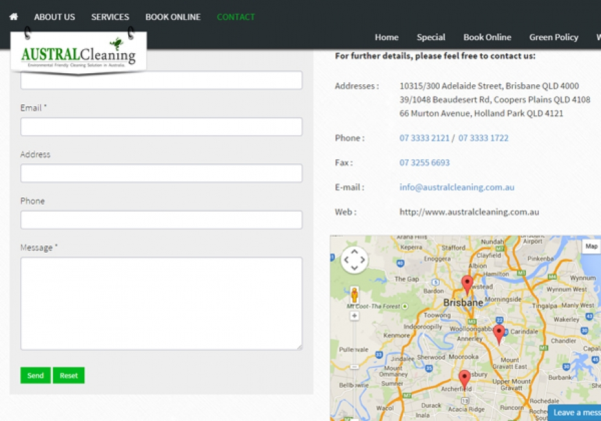Click the 10315/300 Adelaide Street address

tap(489, 86)
